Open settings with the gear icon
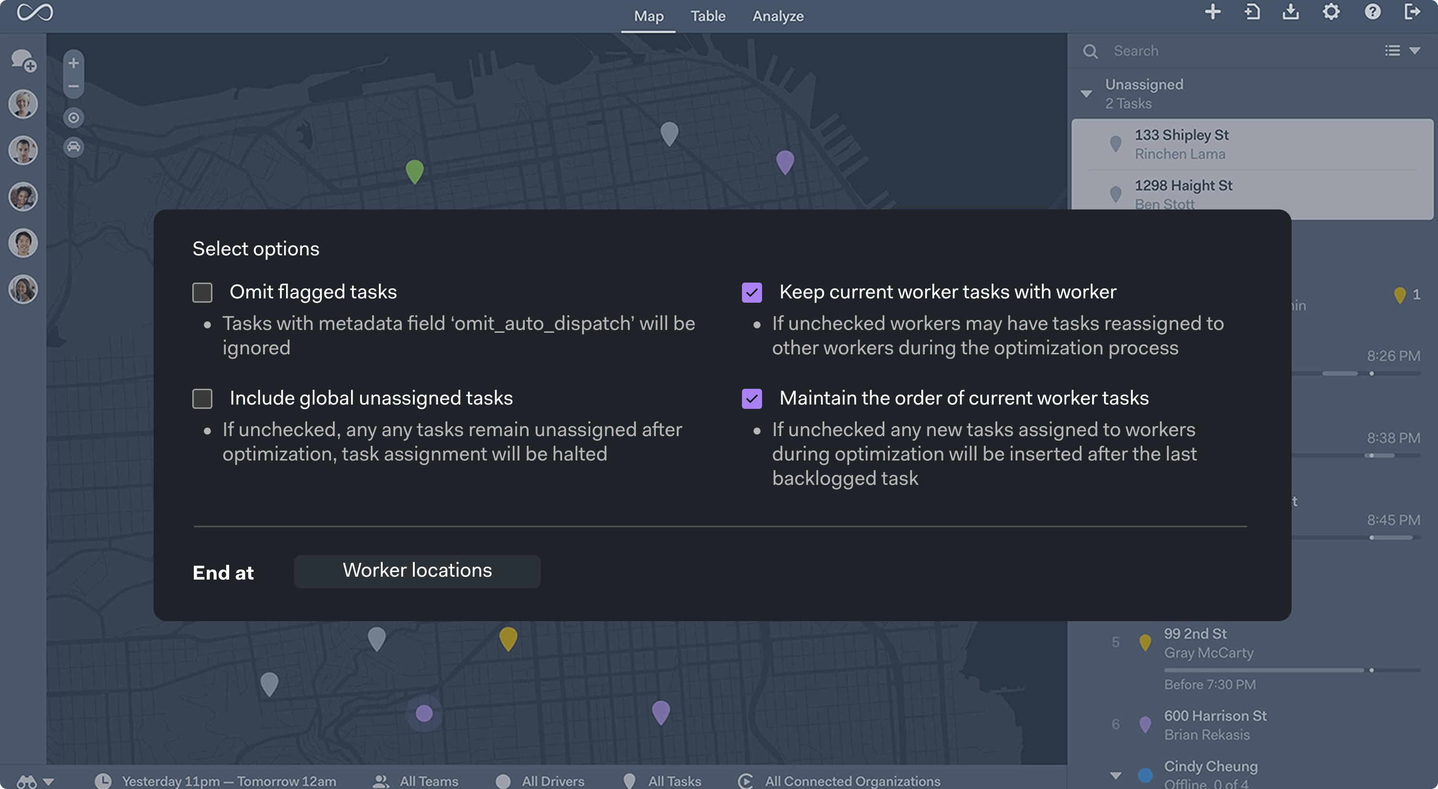 (x=1331, y=12)
